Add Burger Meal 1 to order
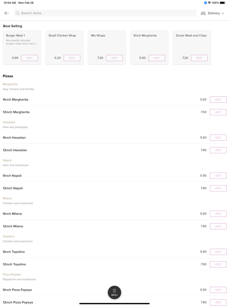The width and height of the screenshot is (229, 306). 29,58
